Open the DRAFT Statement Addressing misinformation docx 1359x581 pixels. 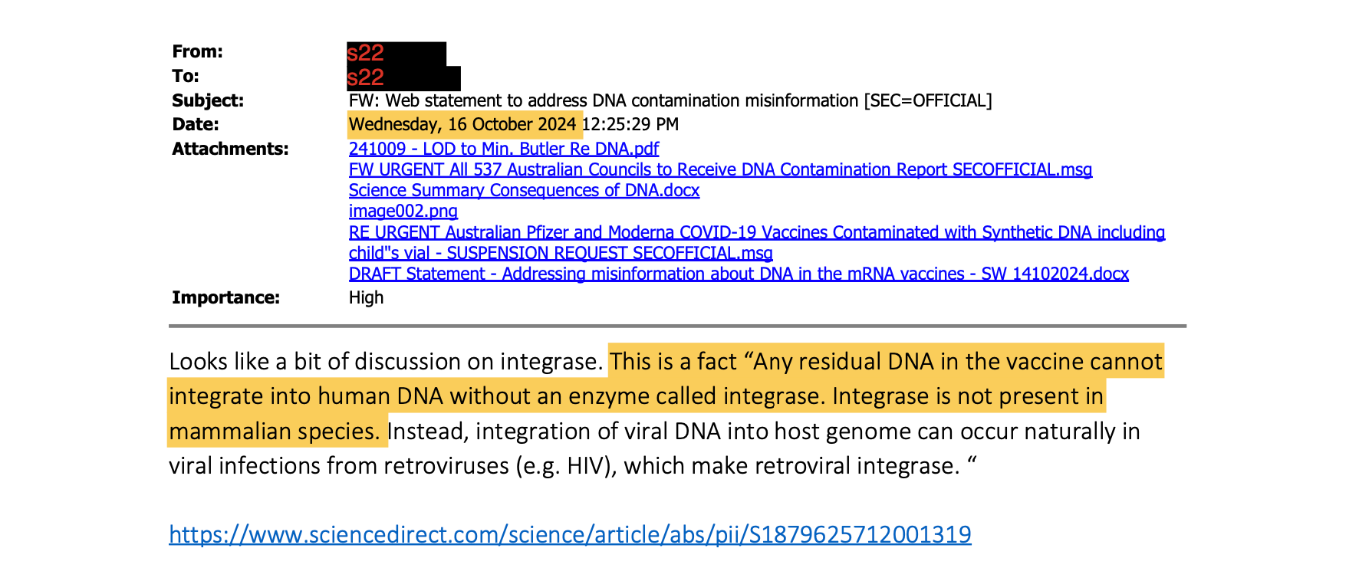coord(739,274)
